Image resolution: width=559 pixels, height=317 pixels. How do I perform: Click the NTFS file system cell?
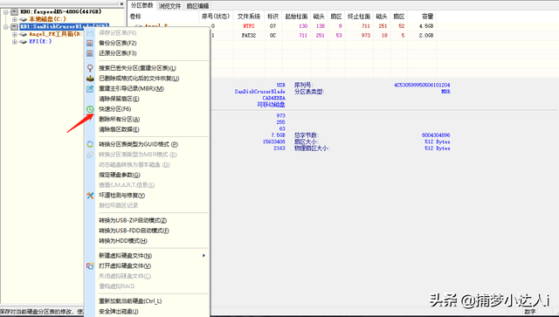click(248, 26)
